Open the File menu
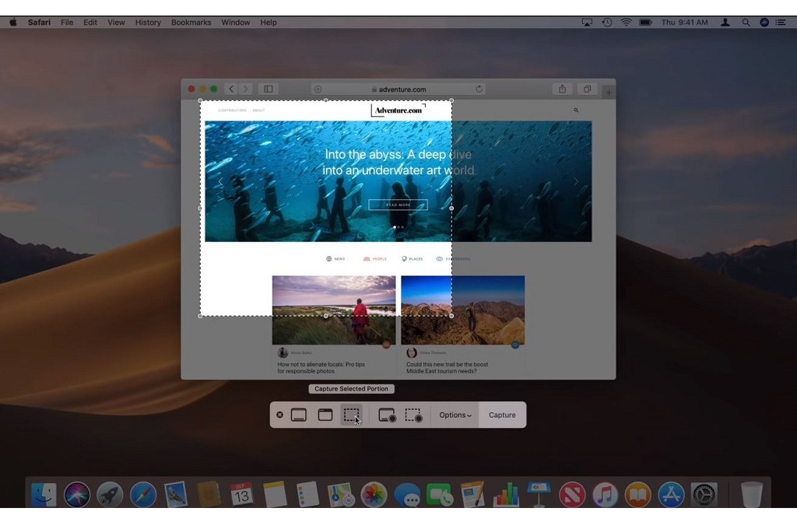 coord(67,23)
